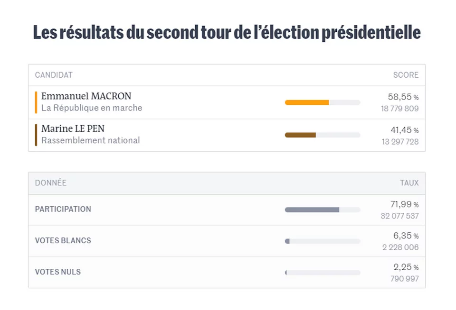Click the brown color marker beside Le Pen
This screenshot has width=456, height=310.
click(x=36, y=135)
